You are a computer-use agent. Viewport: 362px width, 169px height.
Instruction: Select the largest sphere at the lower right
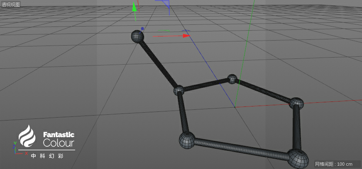coord(298,159)
